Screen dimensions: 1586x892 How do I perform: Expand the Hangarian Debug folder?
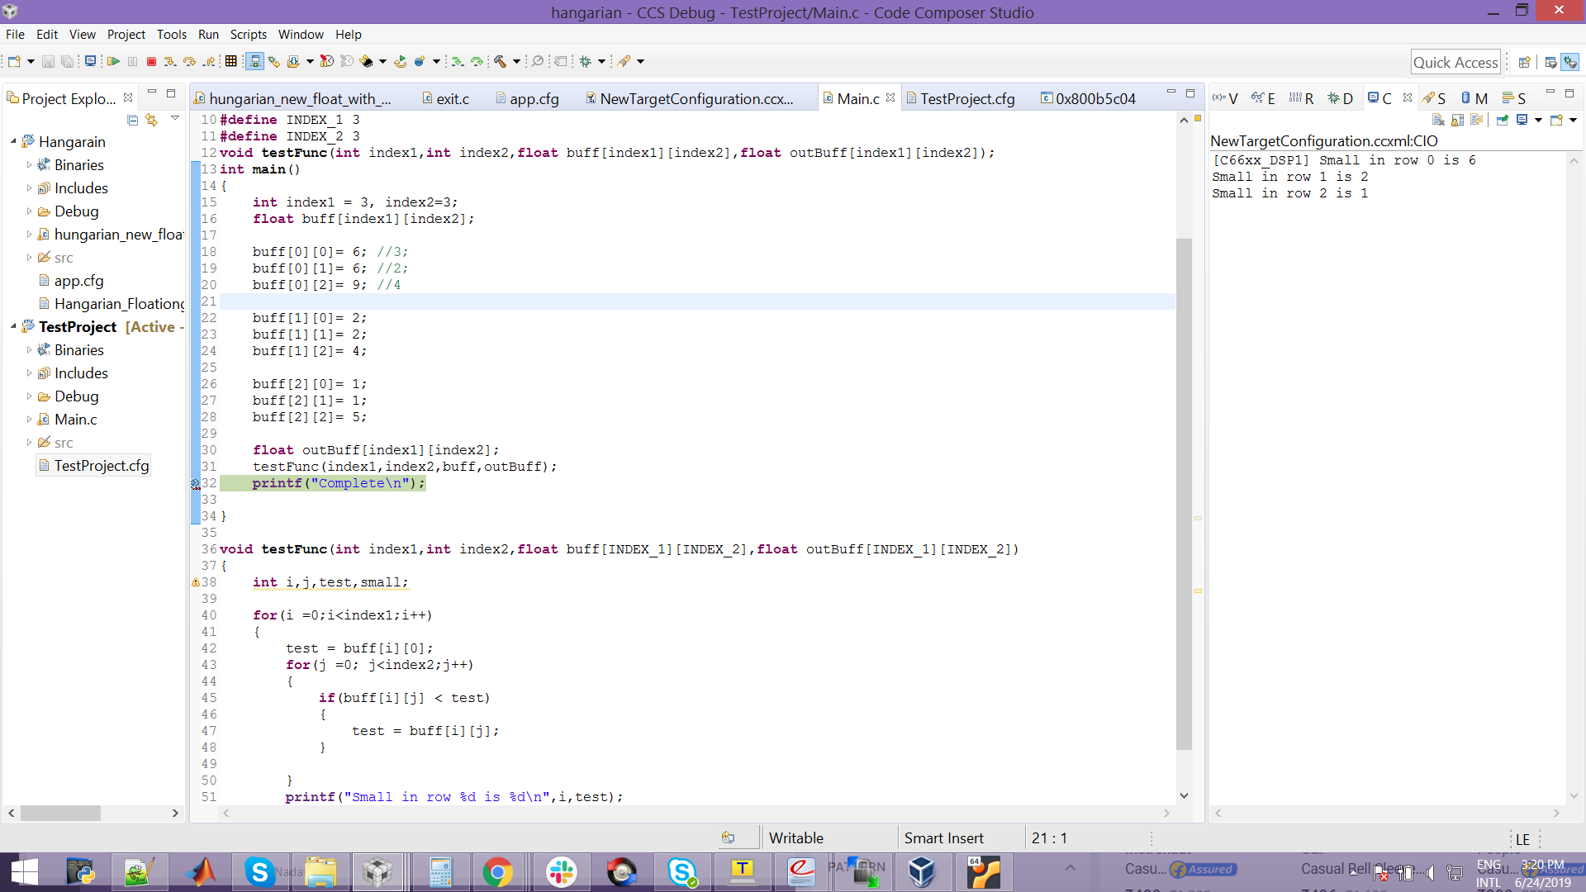click(x=29, y=211)
